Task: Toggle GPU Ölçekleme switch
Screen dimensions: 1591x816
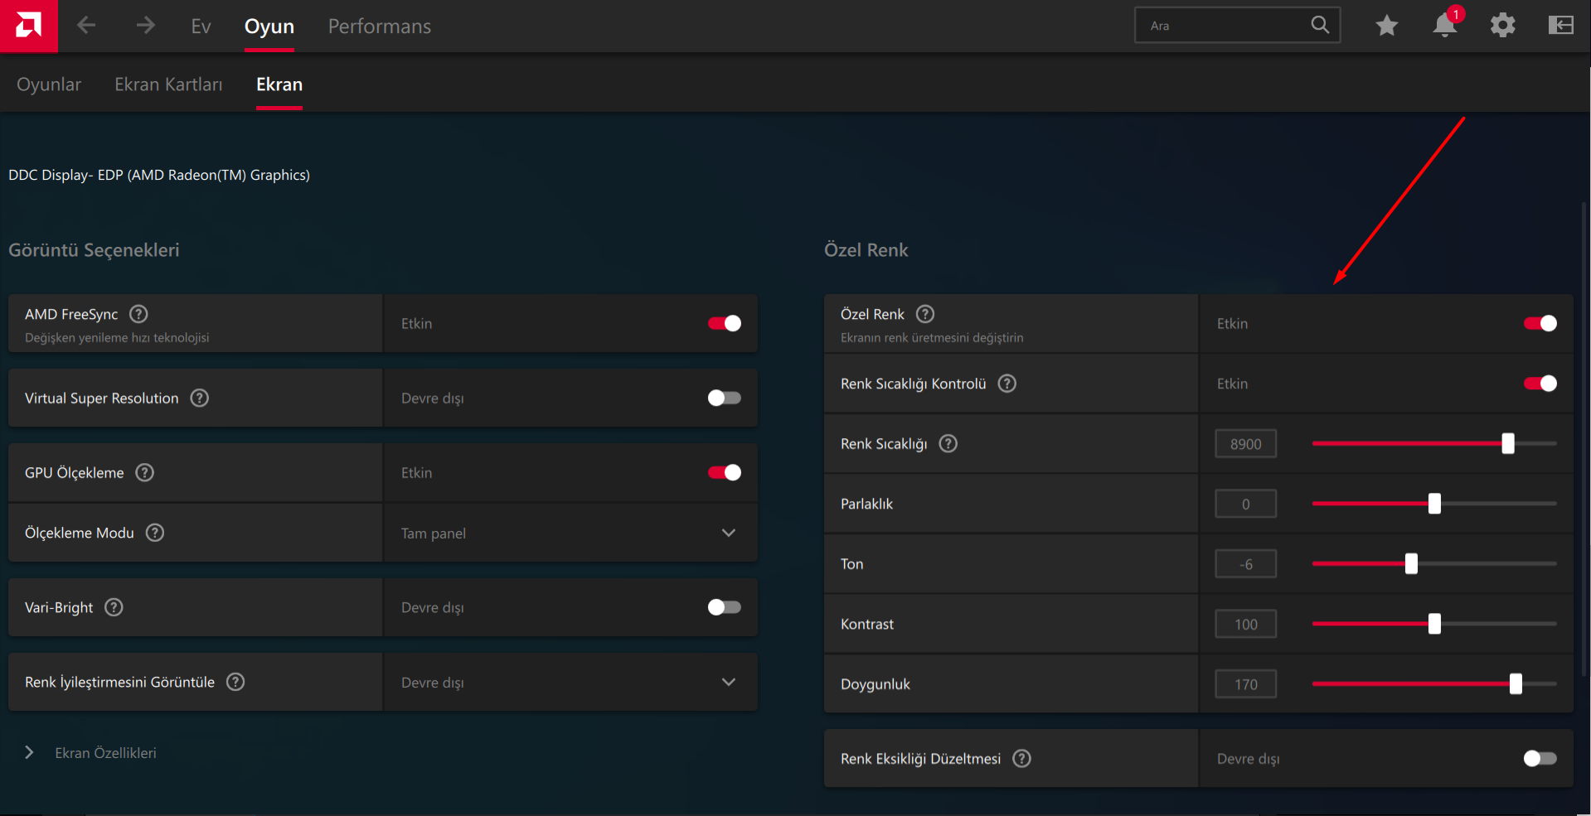Action: pos(725,472)
